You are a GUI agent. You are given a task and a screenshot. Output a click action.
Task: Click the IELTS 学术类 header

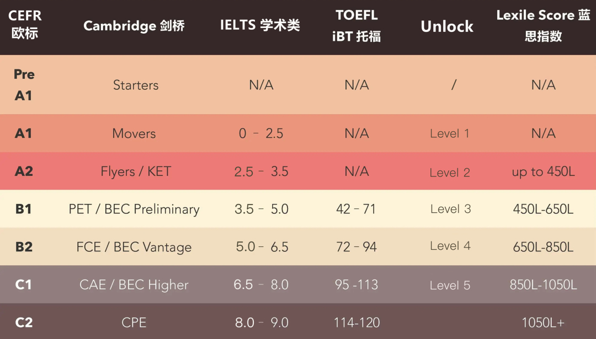(260, 25)
